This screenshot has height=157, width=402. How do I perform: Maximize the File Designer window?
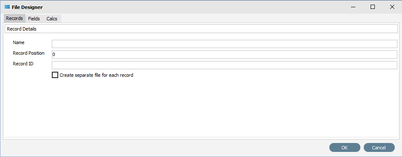(373, 7)
